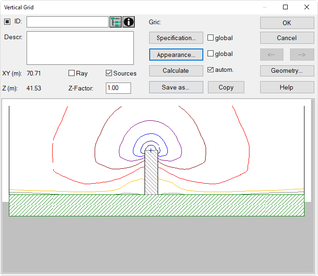Click the ID text input field

[x=68, y=22]
